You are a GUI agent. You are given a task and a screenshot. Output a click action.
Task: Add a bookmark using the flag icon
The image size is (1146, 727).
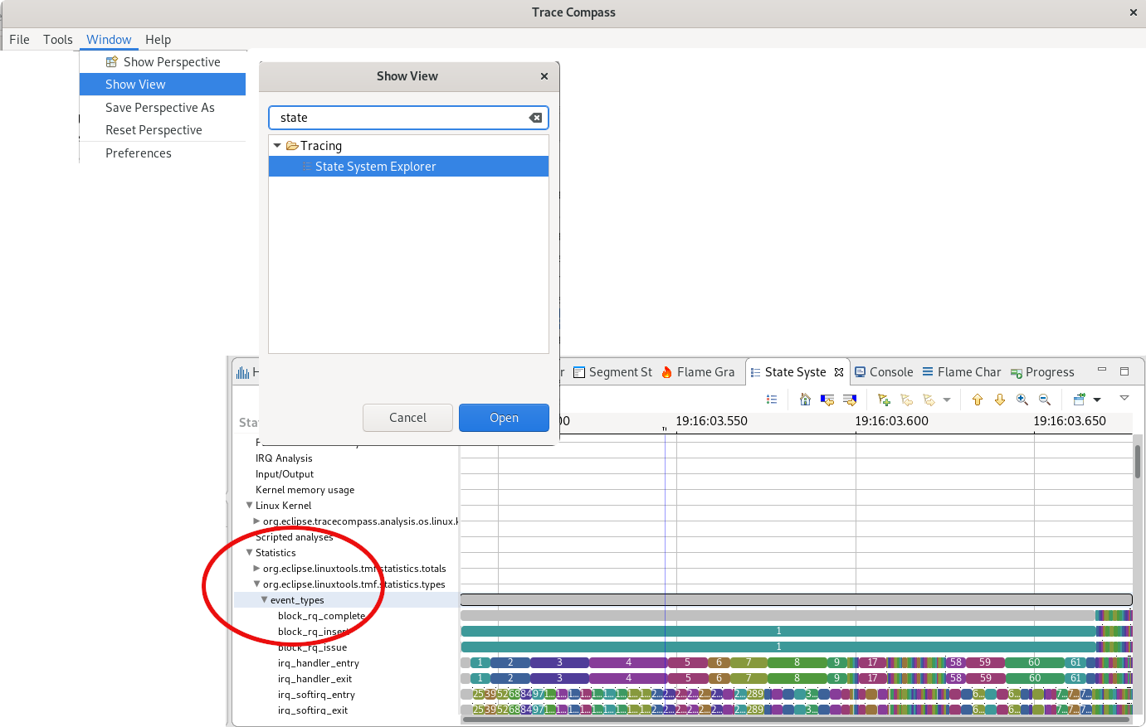point(884,400)
